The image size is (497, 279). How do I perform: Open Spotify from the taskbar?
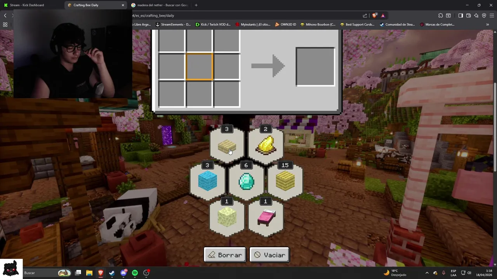click(135, 273)
